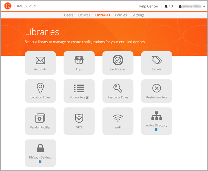Open the Apps library box icon
This screenshot has width=208, height=171.
79,60
